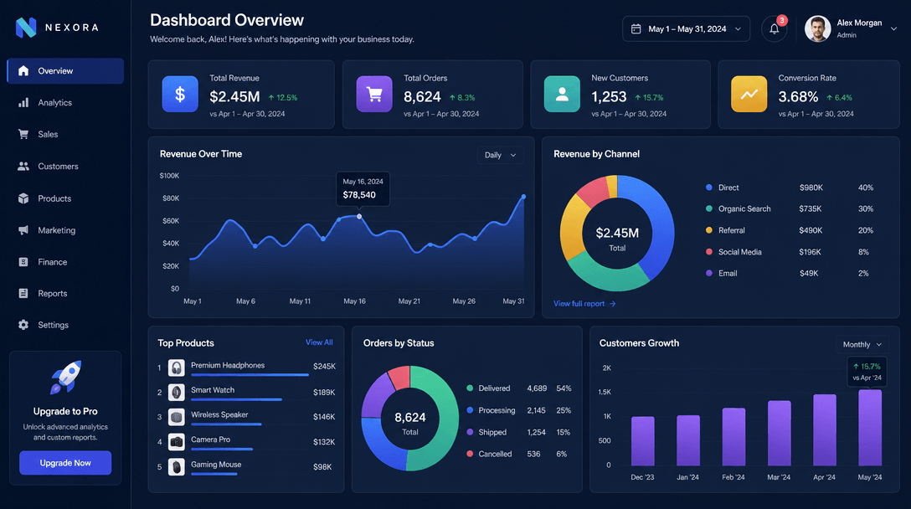Viewport: 911px width, 509px height.
Task: Click the Shipped status legend dot
Action: [470, 432]
